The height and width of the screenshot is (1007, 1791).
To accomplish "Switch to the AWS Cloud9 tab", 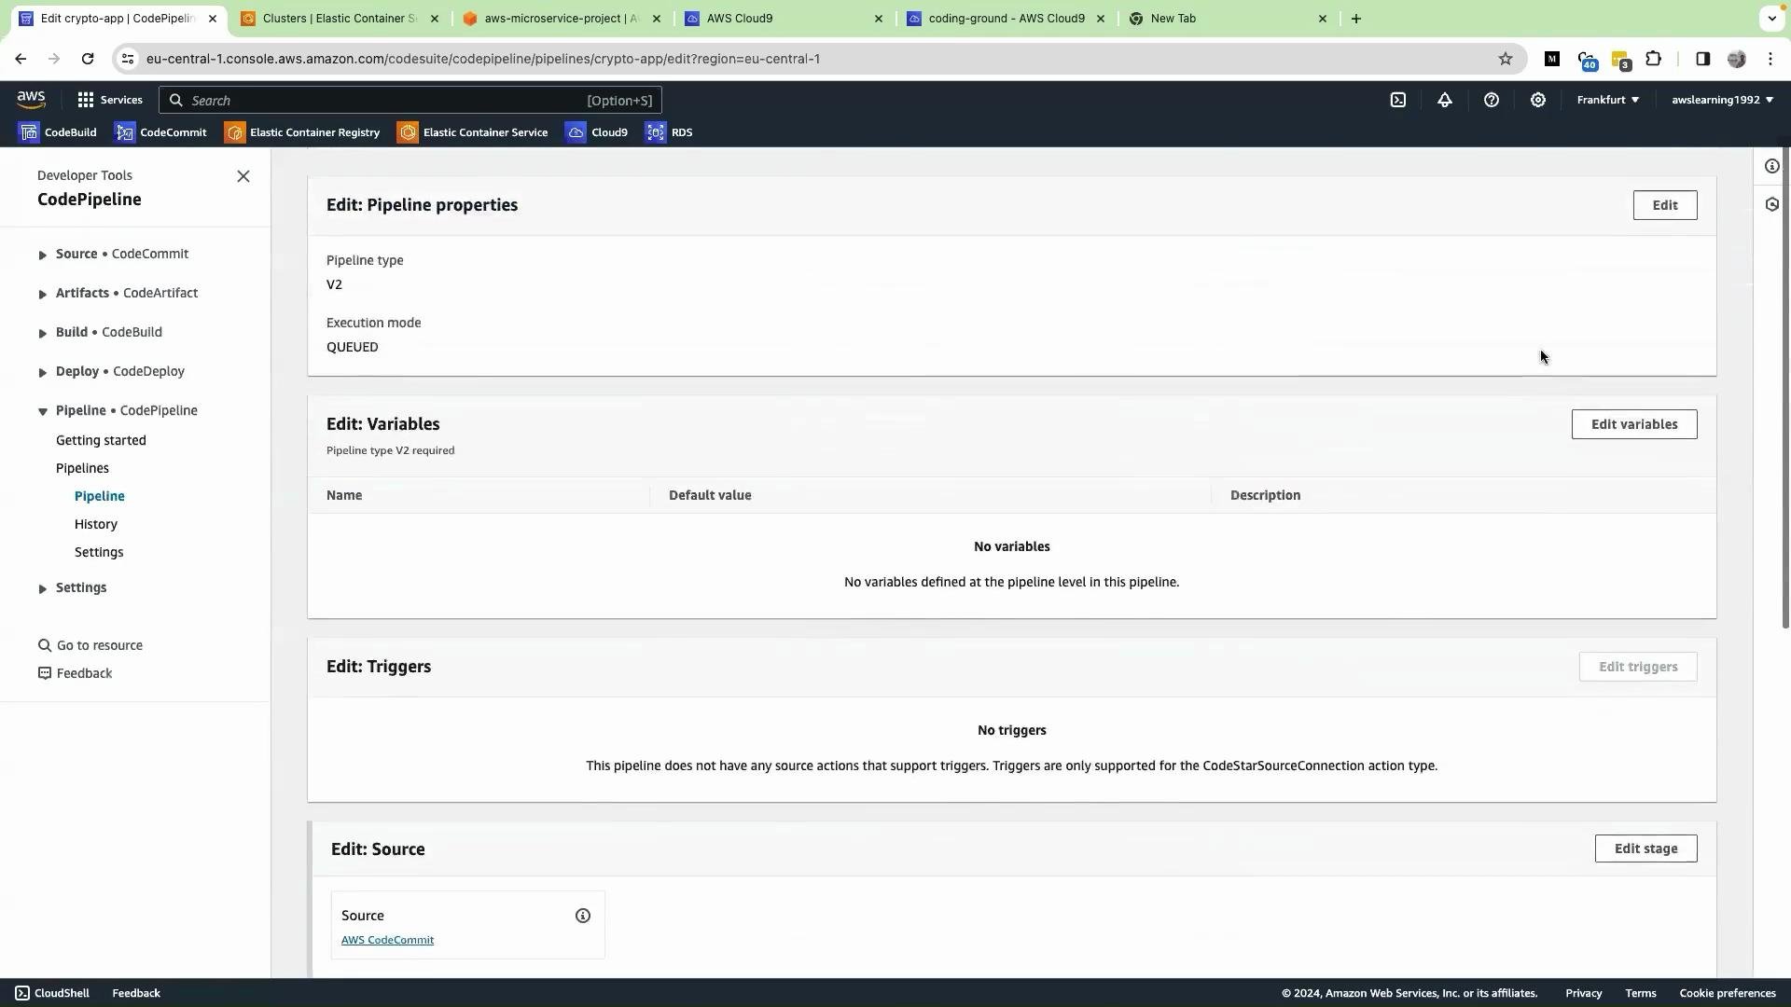I will pyautogui.click(x=783, y=19).
